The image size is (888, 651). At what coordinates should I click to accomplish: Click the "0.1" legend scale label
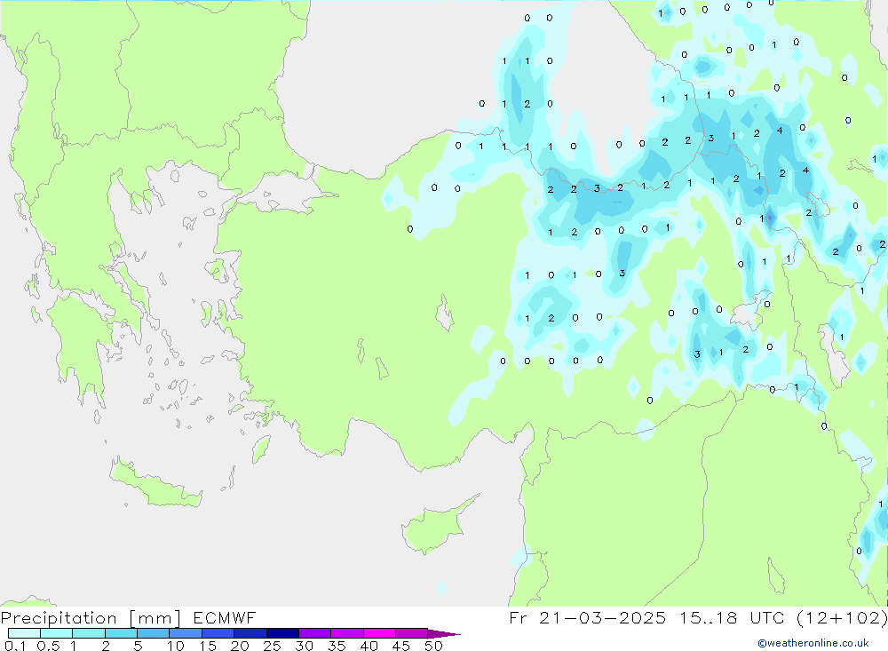pos(15,646)
